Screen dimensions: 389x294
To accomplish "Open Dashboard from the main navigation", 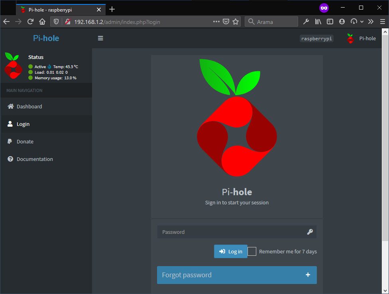I will tap(46, 106).
